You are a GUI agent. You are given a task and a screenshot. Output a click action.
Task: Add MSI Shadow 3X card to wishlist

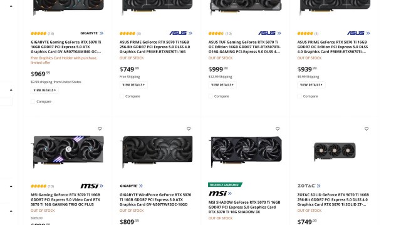pos(278,129)
